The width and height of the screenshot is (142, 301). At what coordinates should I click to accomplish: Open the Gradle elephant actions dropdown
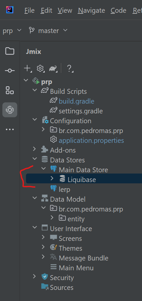click(x=53, y=68)
